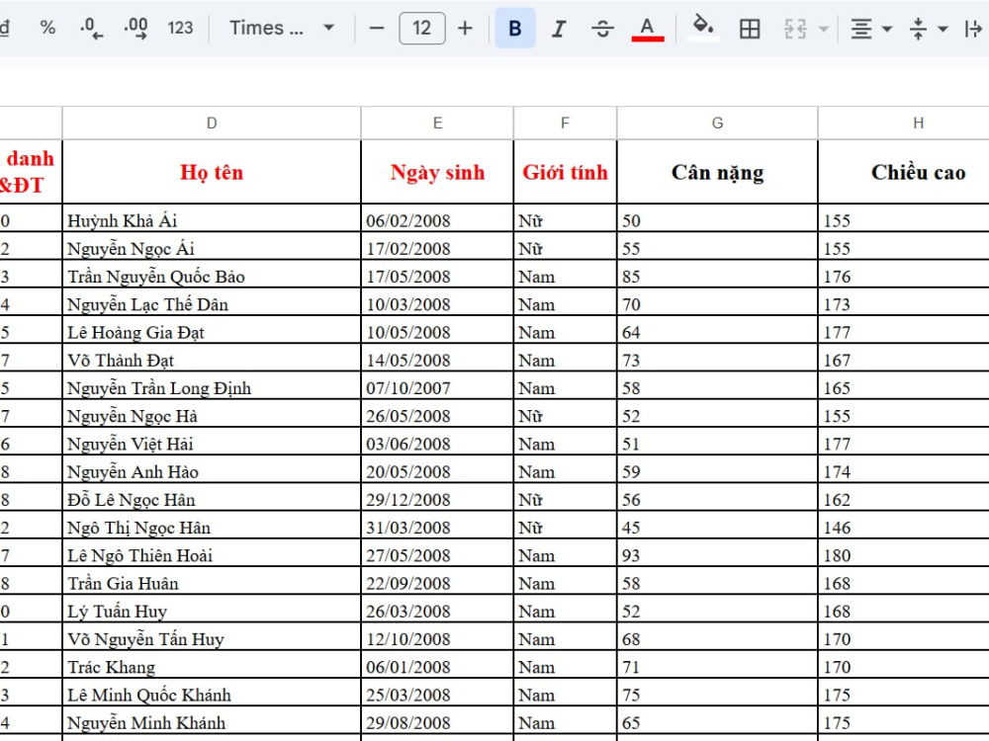Image resolution: width=989 pixels, height=741 pixels.
Task: Select the gender cell for Nguyễn Ngọc Hà
Action: [x=565, y=413]
